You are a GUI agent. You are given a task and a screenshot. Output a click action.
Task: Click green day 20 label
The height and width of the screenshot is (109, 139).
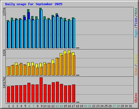(86, 106)
